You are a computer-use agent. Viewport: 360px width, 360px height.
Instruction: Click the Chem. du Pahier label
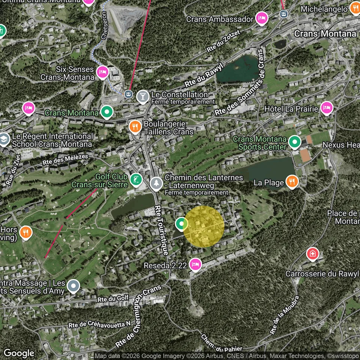point(221,344)
